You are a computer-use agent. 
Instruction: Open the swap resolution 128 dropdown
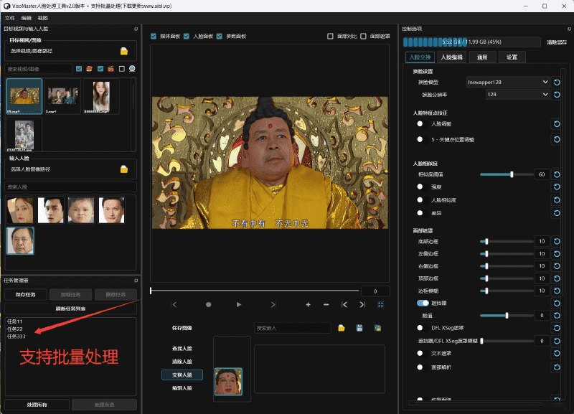(517, 95)
